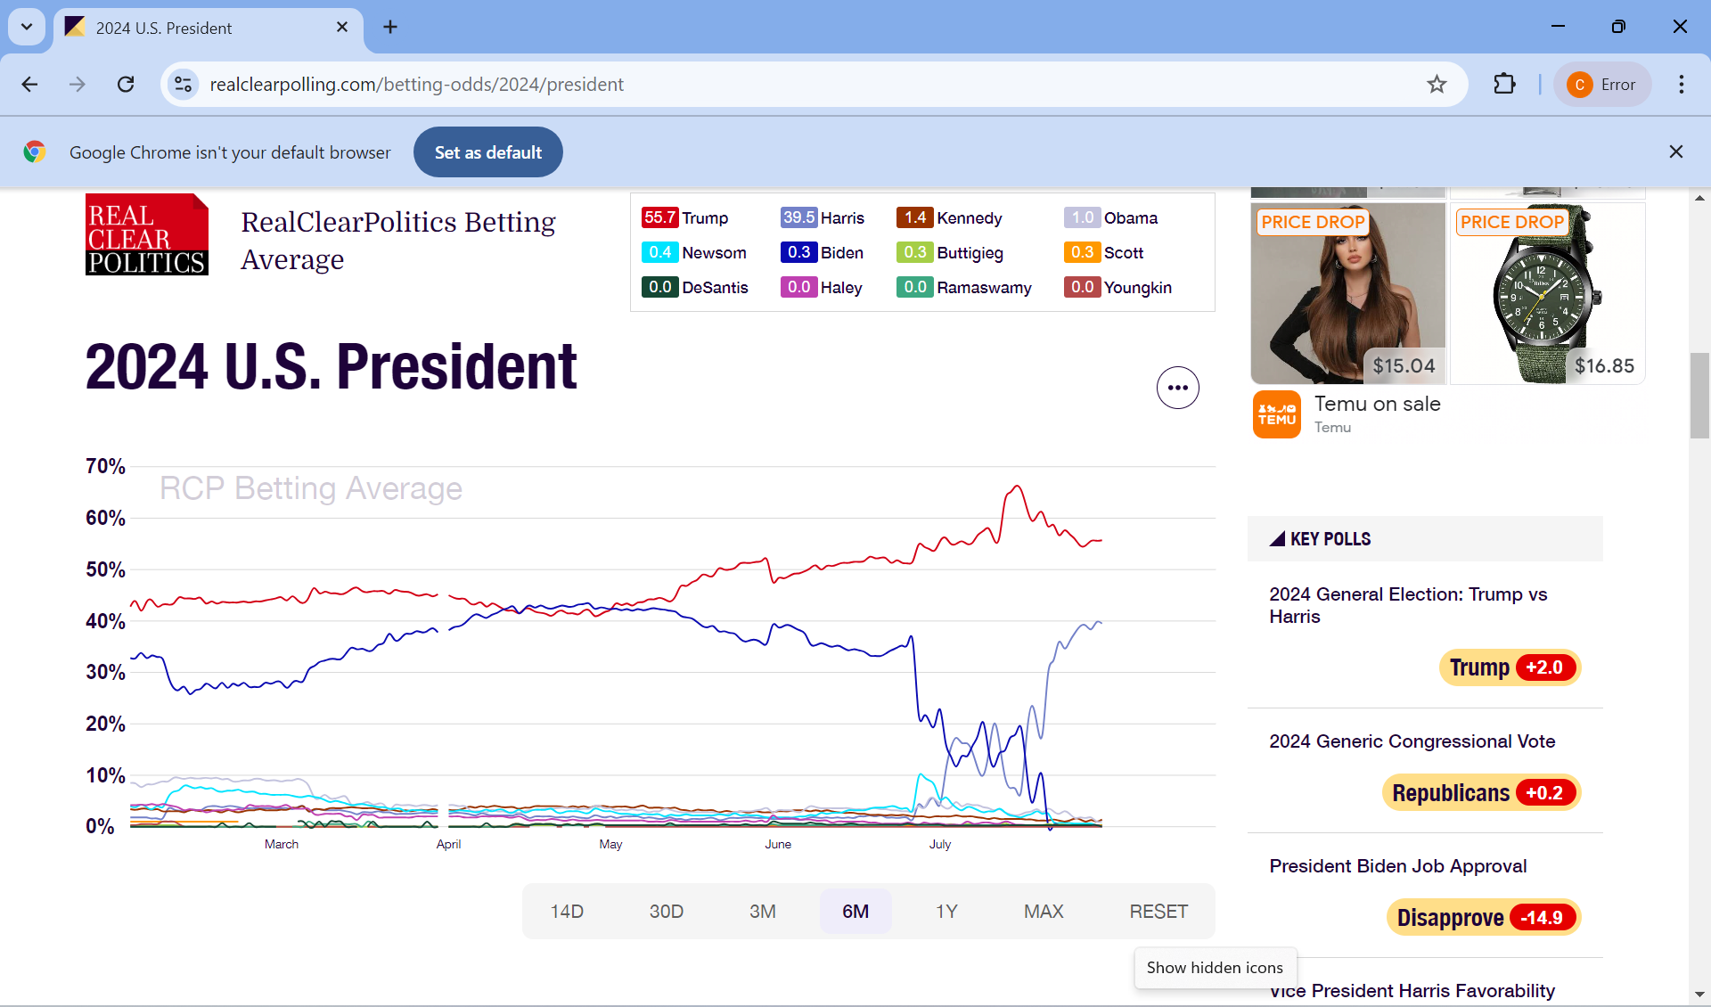Image resolution: width=1711 pixels, height=1007 pixels.
Task: Go back with the back arrow
Action: point(29,85)
